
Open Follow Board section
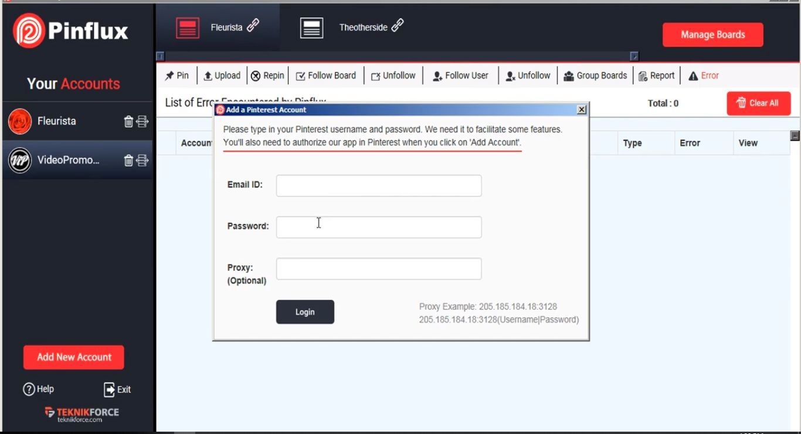point(326,76)
